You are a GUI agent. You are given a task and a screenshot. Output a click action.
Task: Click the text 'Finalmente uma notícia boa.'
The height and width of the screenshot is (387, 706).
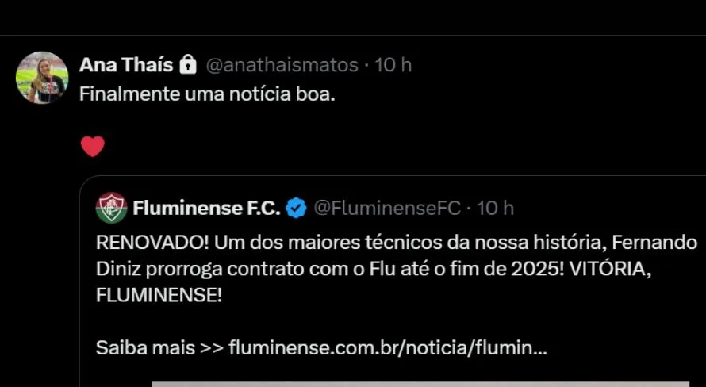tap(208, 93)
